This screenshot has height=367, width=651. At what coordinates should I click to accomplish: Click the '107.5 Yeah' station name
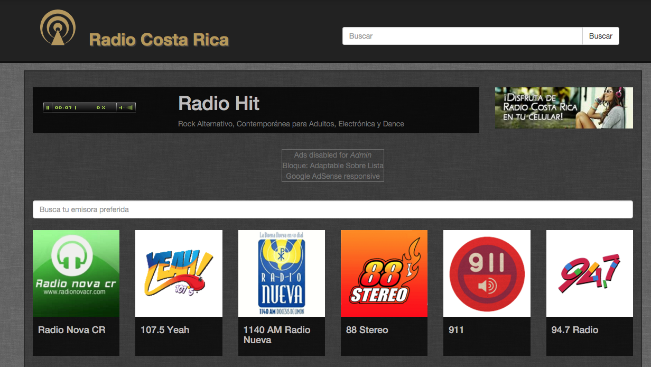[165, 330]
